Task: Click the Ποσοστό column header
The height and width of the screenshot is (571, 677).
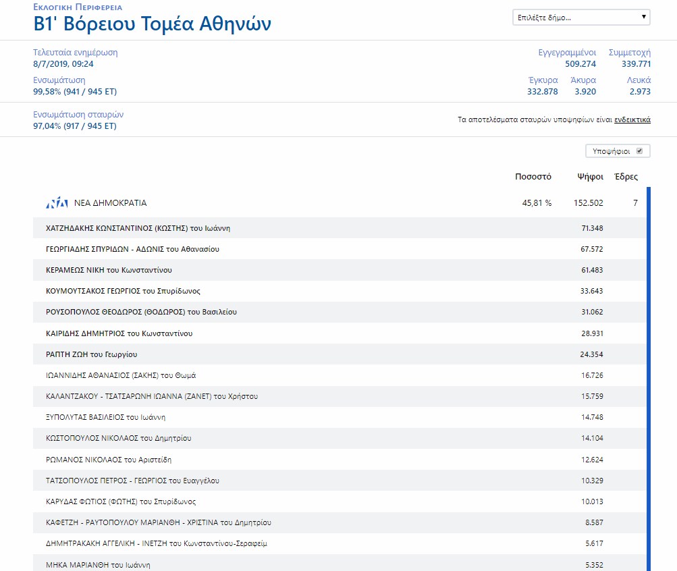Action: click(533, 177)
